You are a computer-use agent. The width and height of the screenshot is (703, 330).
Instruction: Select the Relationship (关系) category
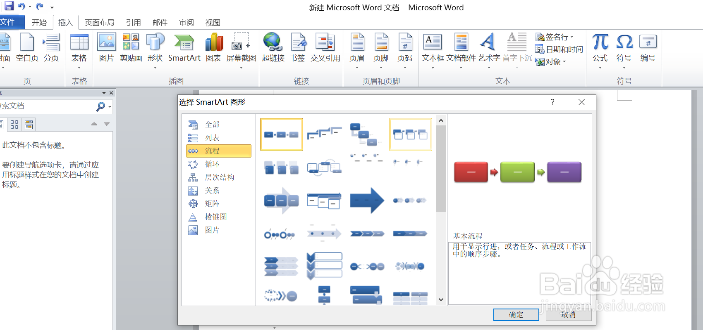pos(219,191)
